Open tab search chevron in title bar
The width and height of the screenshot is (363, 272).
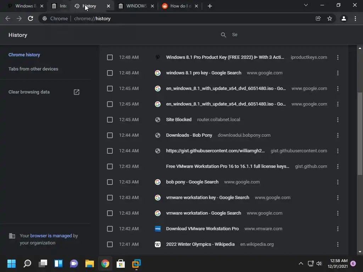(x=306, y=5)
